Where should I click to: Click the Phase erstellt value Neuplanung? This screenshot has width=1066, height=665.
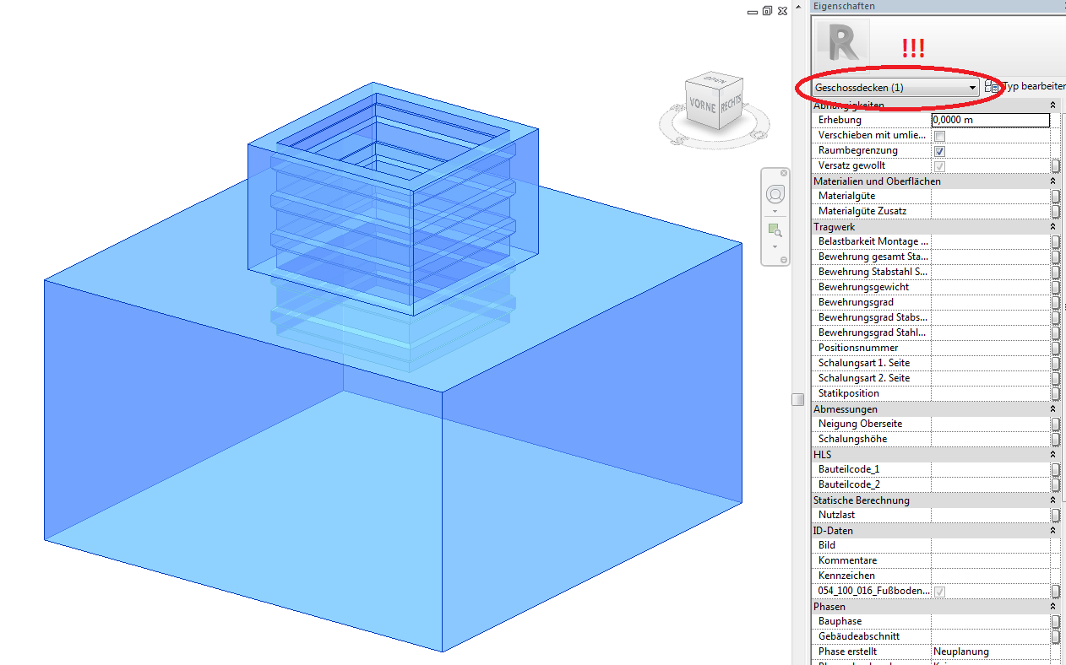[963, 651]
